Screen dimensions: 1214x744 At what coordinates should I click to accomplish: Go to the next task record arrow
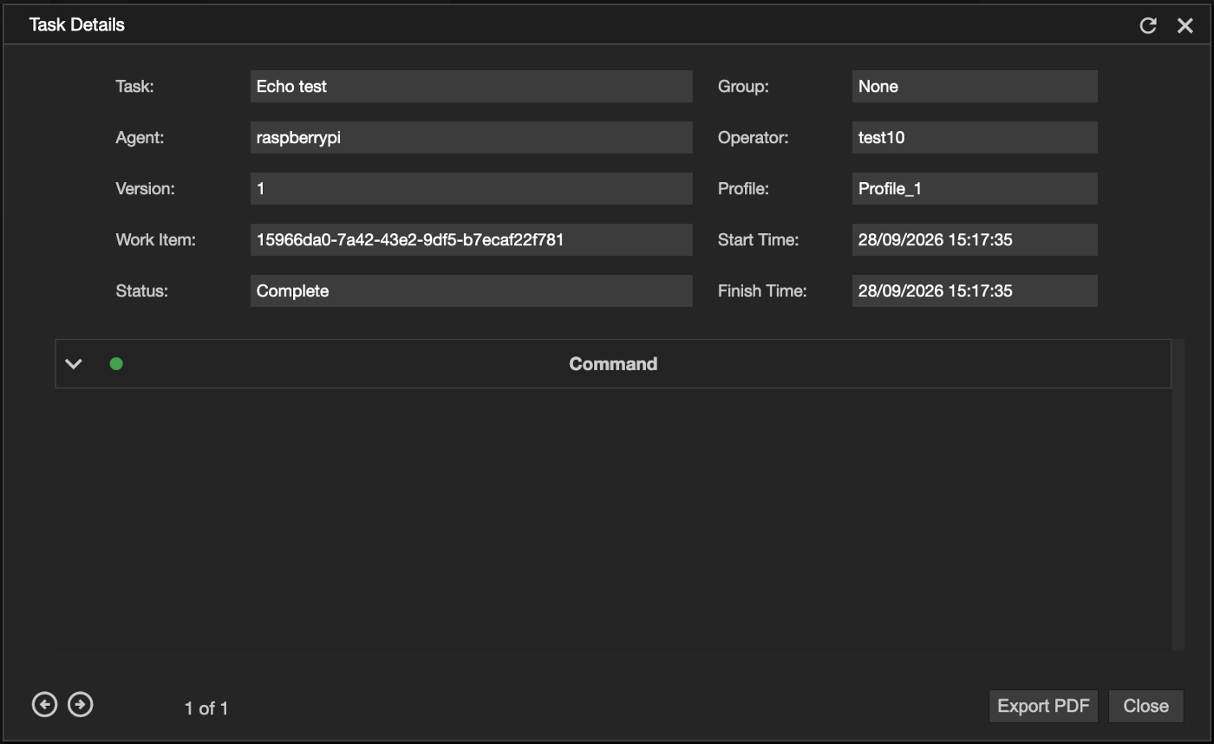[x=81, y=705]
